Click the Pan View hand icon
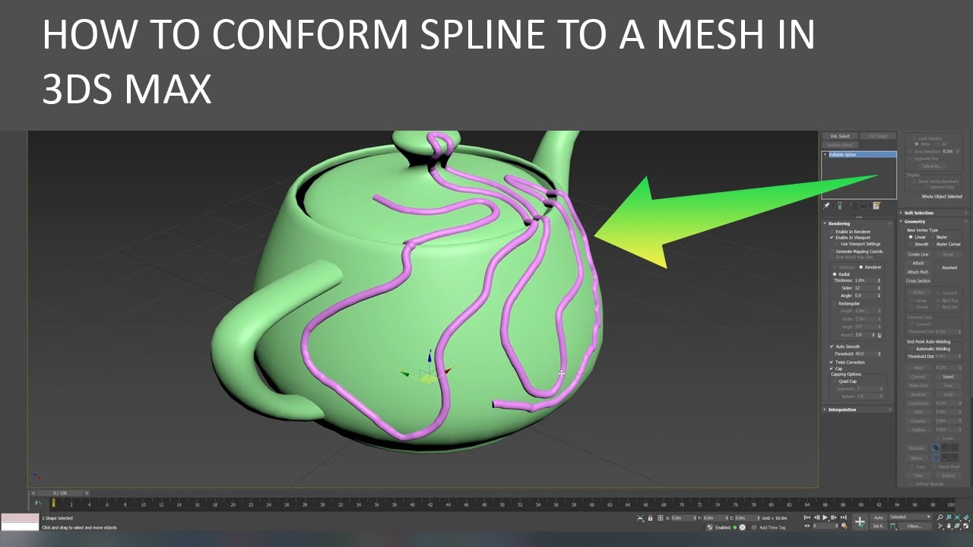This screenshot has width=973, height=547. (949, 526)
